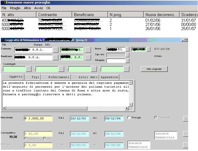Click button after green Contraente field
This screenshot has height=151, width=198.
pyautogui.click(x=88, y=50)
